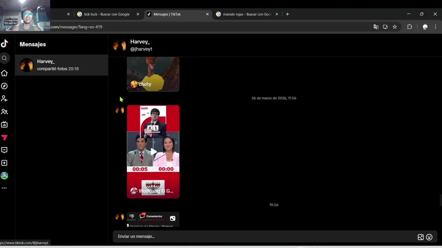Open the emoji picker in message box
This screenshot has width=442, height=248.
pyautogui.click(x=429, y=237)
